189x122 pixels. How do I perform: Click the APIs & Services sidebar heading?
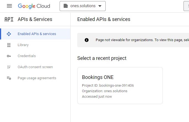click(x=35, y=19)
